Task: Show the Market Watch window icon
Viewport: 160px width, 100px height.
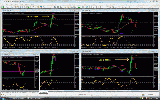Action: (x=12, y=7)
